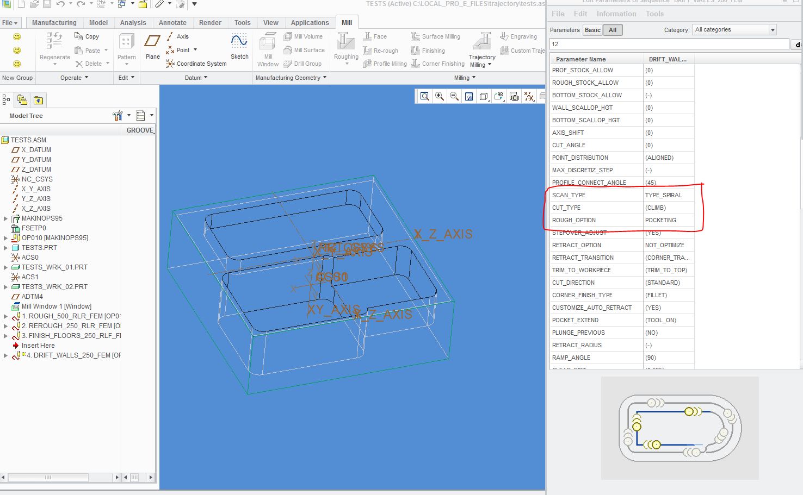This screenshot has height=495, width=803.
Task: Click the Pattern tool icon
Action: [x=126, y=41]
